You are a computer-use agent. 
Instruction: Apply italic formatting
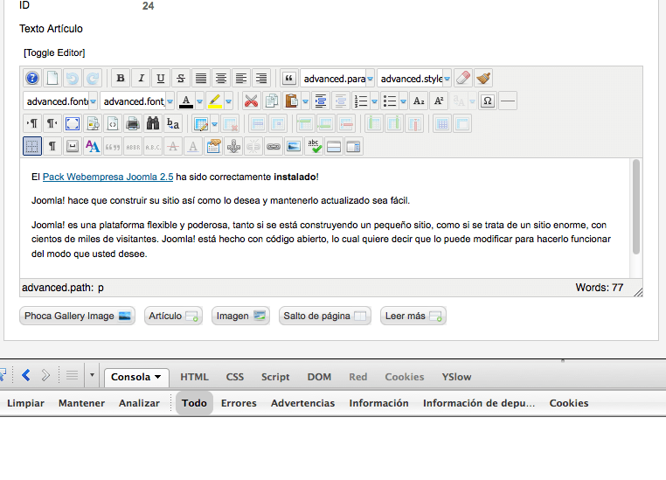(141, 78)
